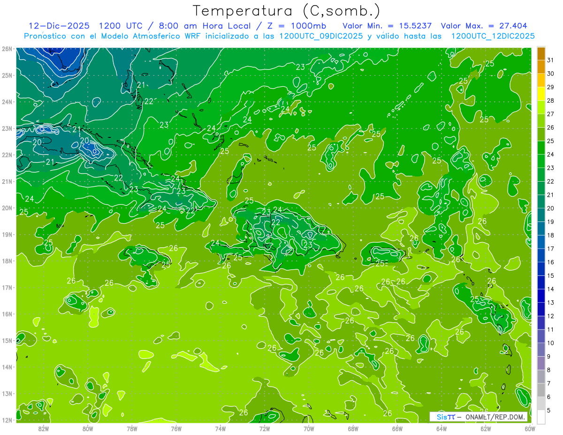Pick the dark blue swatch between 13 and 14
Image resolution: width=563 pixels, height=435 pixels.
541,296
